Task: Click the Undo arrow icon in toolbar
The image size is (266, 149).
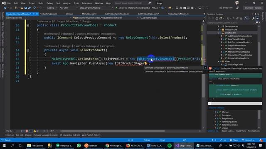Action: click(34, 8)
